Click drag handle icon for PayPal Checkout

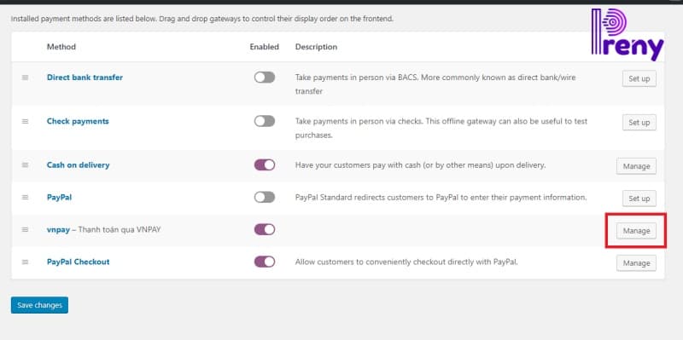click(x=26, y=262)
